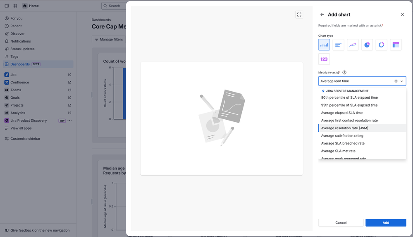Open Tags in sidebar
Screen dimensions: 413x237
point(38,57)
